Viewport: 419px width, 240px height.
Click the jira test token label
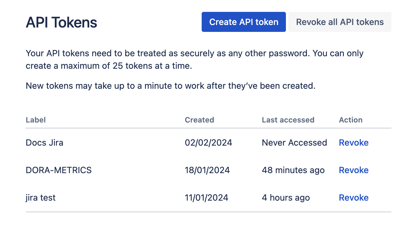pos(40,197)
